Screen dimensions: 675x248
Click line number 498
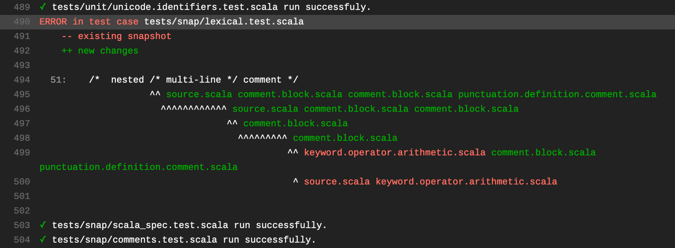[22, 138]
